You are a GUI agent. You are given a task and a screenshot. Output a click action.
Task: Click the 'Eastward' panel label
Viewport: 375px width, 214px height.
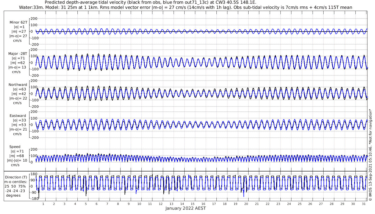point(18,116)
